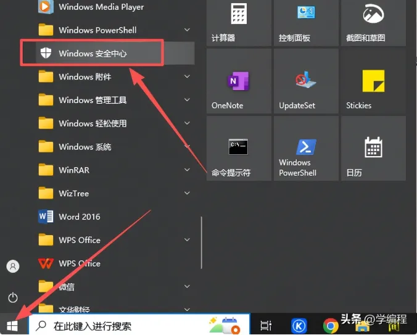Expand the 文华财经 folder chevron

click(x=187, y=310)
